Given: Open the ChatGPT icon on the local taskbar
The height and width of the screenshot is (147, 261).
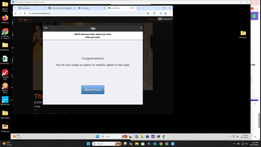Looking at the screenshot, I should (167, 144).
